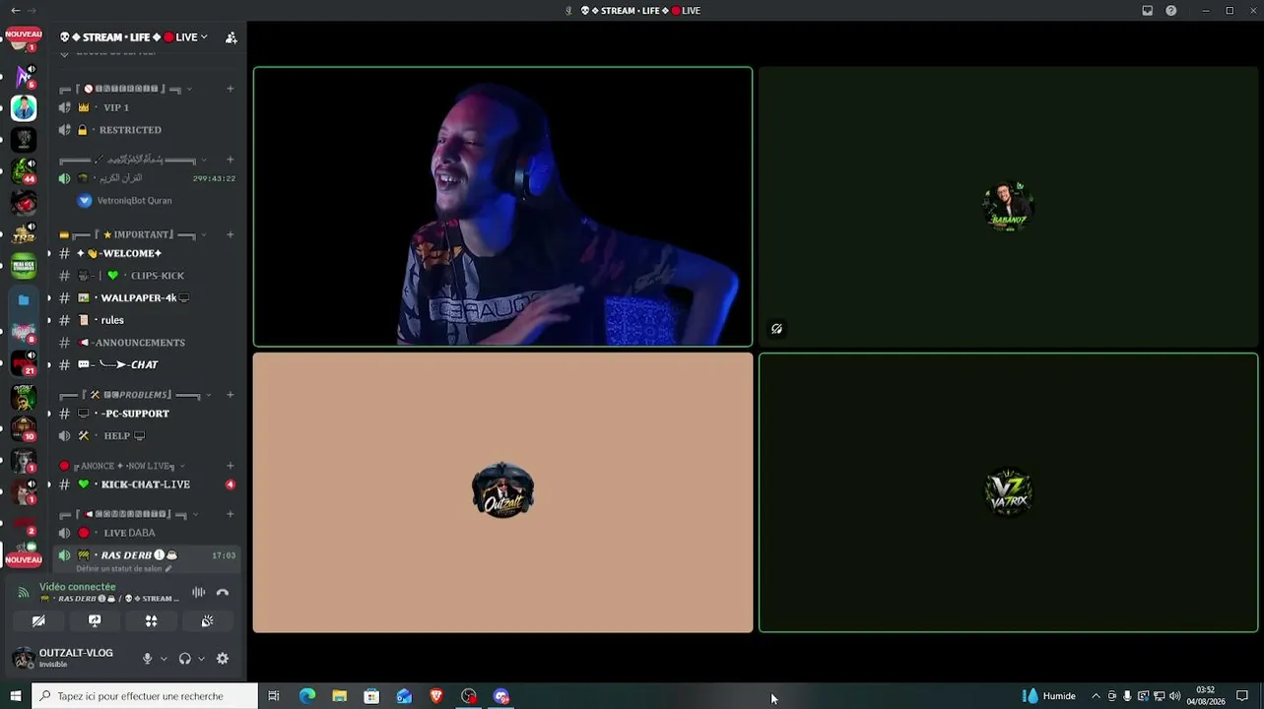Screen dimensions: 1264x709
Task: Select the RAS DERB voice channel
Action: (144, 555)
